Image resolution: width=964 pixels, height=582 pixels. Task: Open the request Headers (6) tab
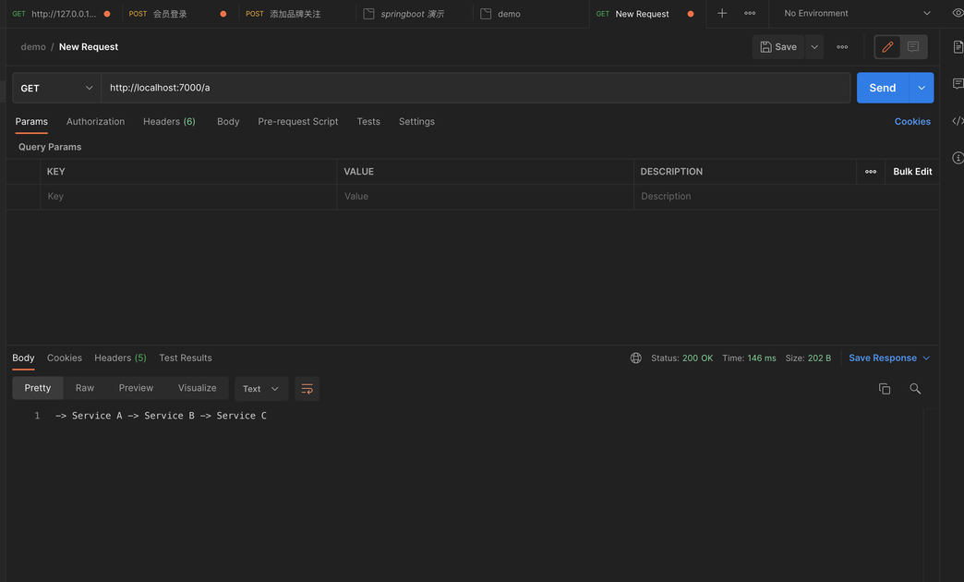coord(169,121)
